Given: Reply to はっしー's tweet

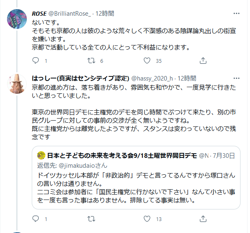Looking at the screenshot, I should (35, 219).
